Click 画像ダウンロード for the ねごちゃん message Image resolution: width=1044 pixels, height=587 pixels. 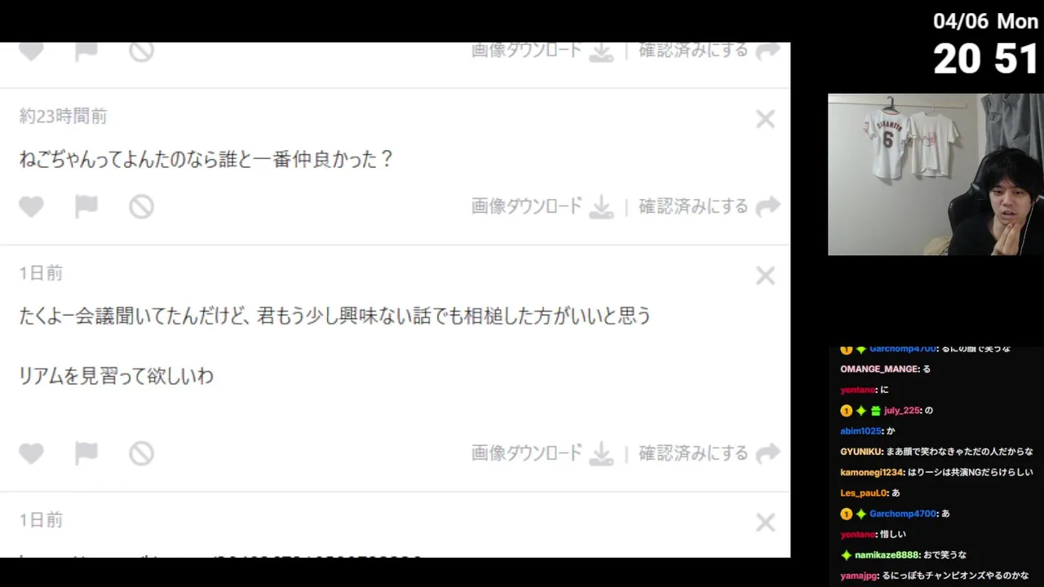pos(527,206)
